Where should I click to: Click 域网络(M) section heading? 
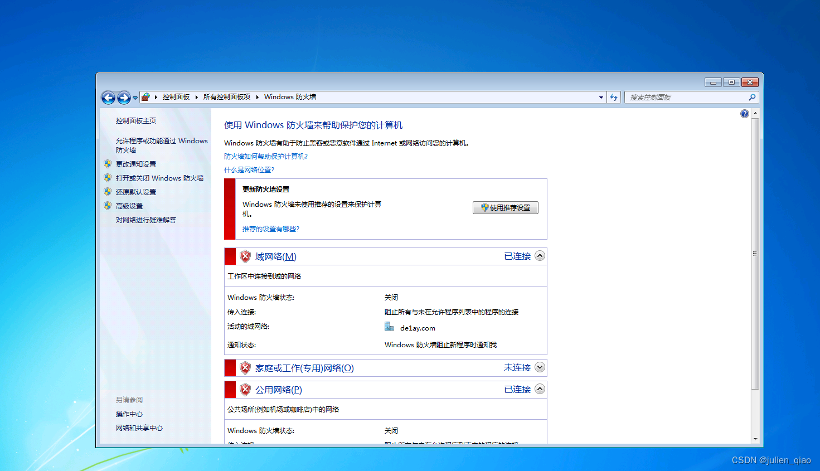[x=276, y=257]
